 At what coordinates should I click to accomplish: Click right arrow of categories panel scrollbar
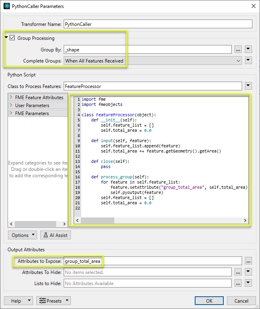point(64,224)
